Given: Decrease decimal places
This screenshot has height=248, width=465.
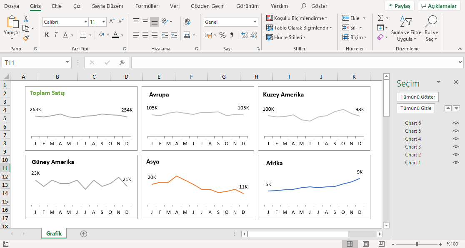Looking at the screenshot, I should tap(254, 35).
